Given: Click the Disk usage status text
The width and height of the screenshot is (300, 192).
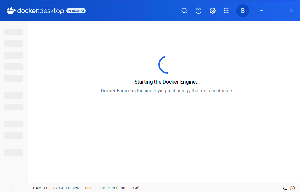Looking at the screenshot, I should click(111, 188).
